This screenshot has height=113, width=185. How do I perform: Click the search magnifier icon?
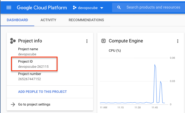(x=119, y=7)
